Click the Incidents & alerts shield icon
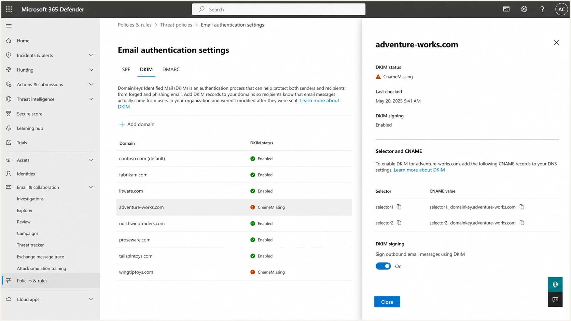Image resolution: width=571 pixels, height=321 pixels. [9, 55]
